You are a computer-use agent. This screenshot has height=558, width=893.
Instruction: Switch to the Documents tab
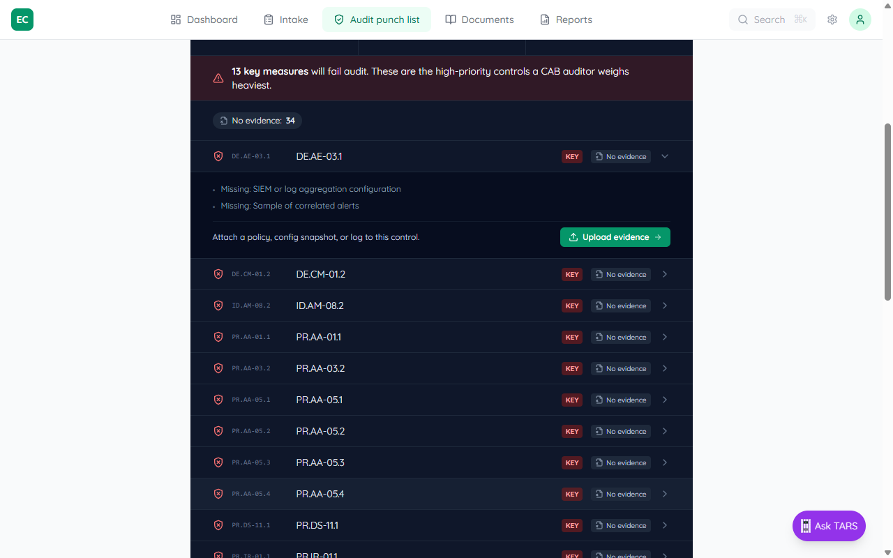(479, 20)
